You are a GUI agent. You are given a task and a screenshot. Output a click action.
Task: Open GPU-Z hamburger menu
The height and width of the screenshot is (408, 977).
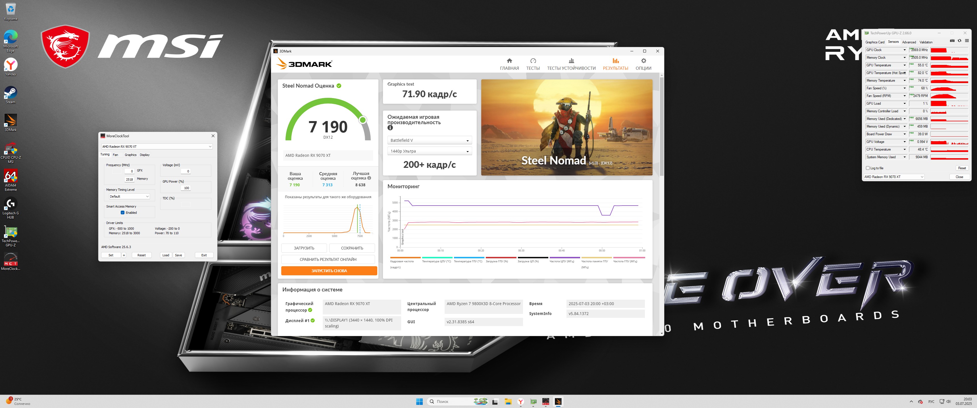tap(966, 41)
